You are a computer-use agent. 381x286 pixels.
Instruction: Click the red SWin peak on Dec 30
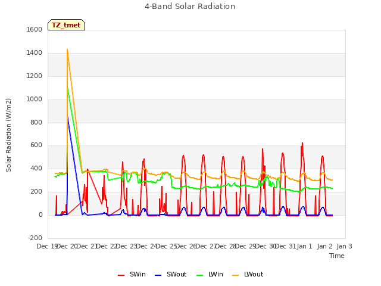(x=263, y=149)
